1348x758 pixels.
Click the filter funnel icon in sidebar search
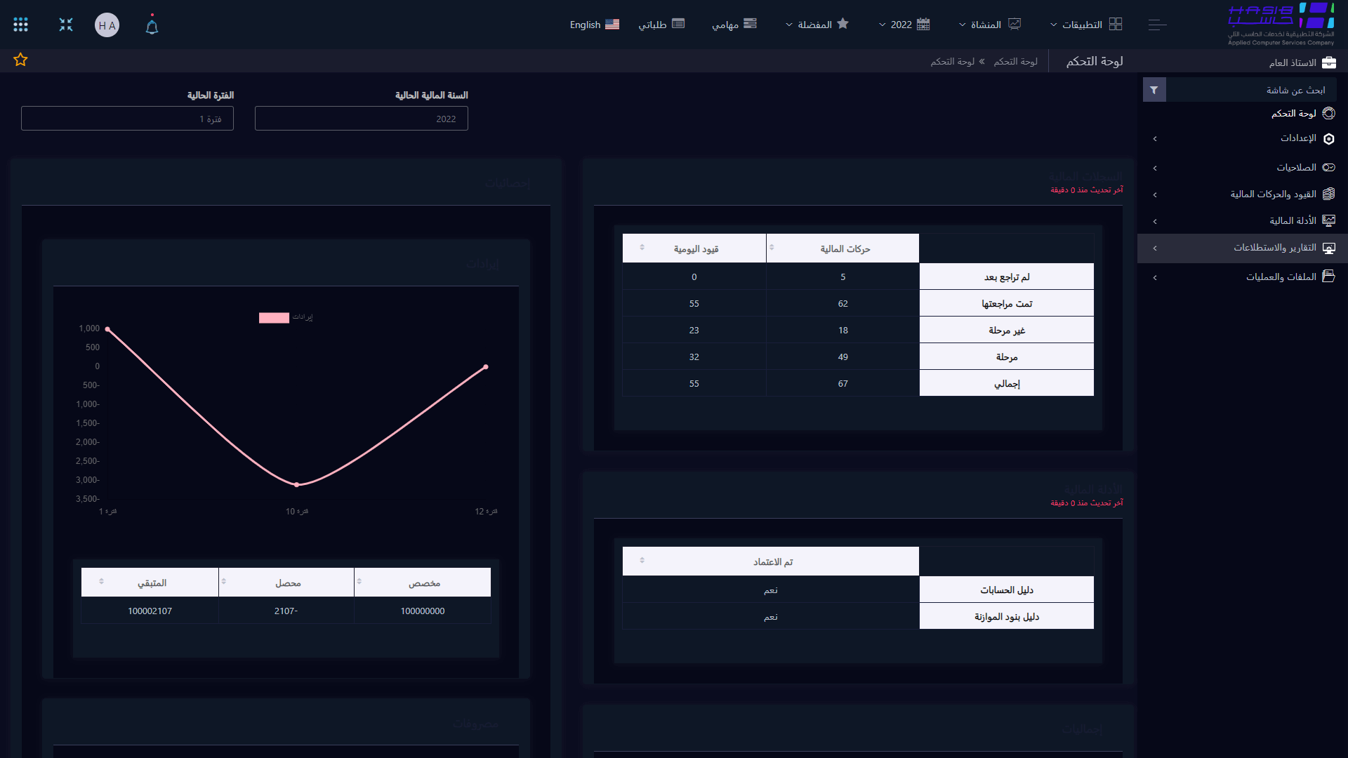click(x=1154, y=90)
